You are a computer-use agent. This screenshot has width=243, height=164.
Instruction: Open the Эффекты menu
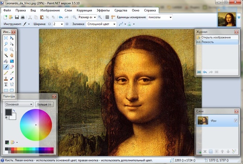pos(103,10)
